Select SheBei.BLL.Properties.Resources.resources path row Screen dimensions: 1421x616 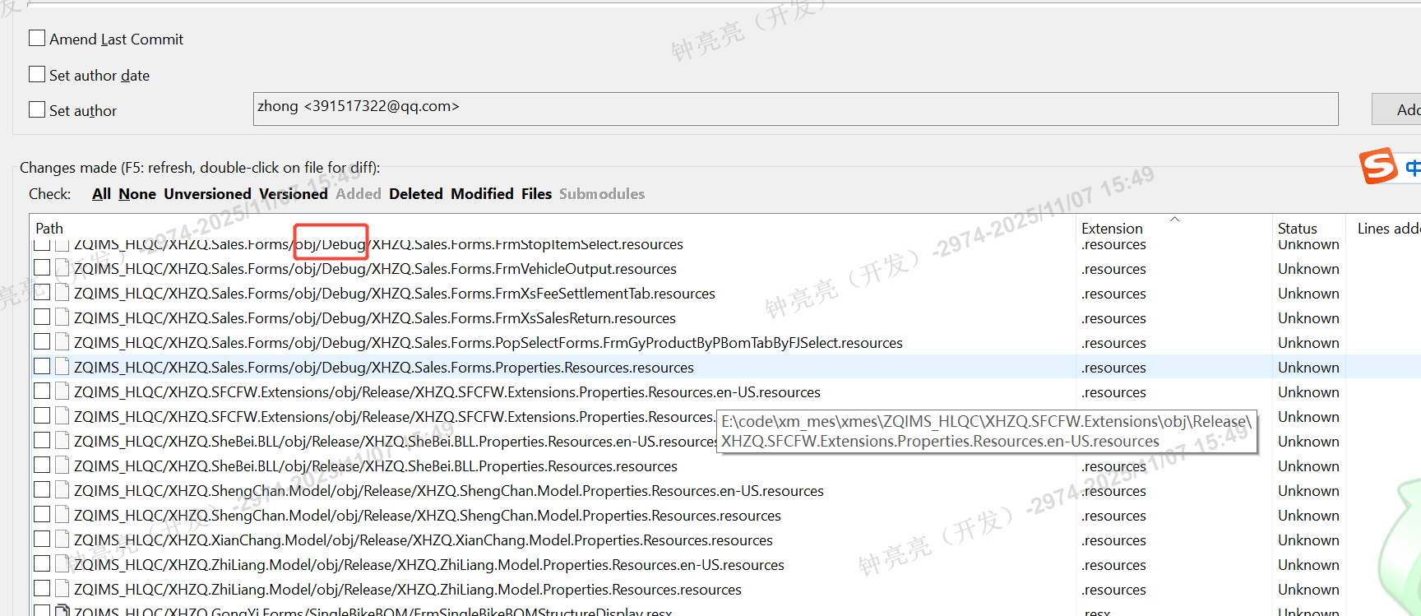pos(376,466)
